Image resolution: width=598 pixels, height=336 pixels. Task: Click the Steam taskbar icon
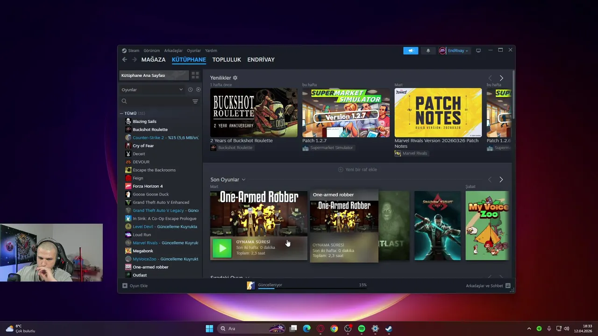[x=389, y=329]
